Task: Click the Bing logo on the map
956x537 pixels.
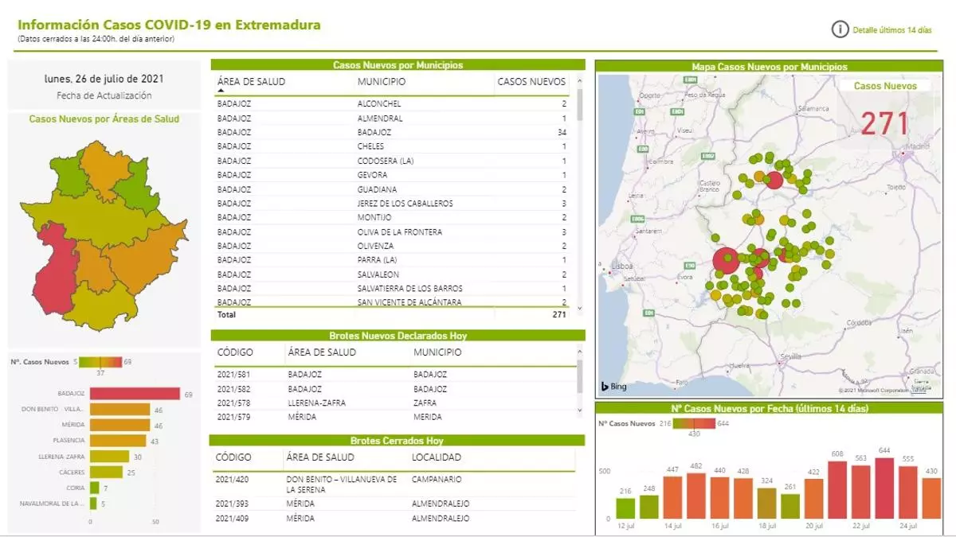Action: tap(613, 387)
